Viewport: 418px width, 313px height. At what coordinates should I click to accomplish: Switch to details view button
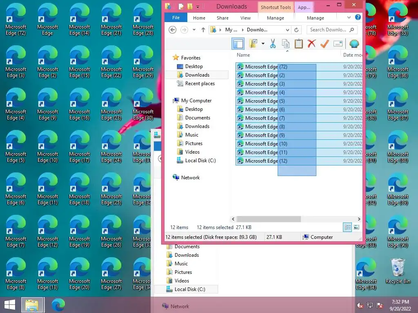click(347, 227)
